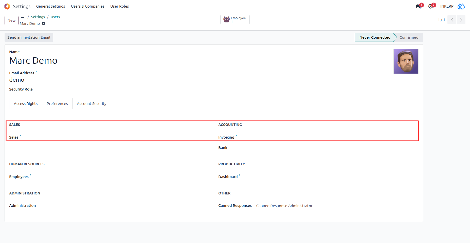Click the PRODUCTIVITY section heading
470x243 pixels.
tap(231, 164)
